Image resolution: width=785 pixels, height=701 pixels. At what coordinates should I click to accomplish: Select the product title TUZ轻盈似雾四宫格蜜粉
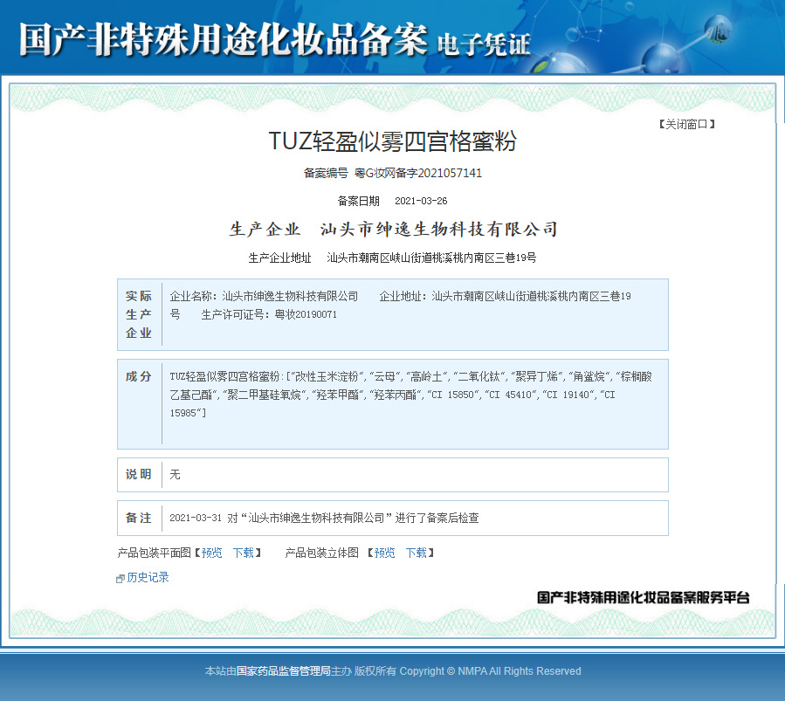[x=393, y=141]
